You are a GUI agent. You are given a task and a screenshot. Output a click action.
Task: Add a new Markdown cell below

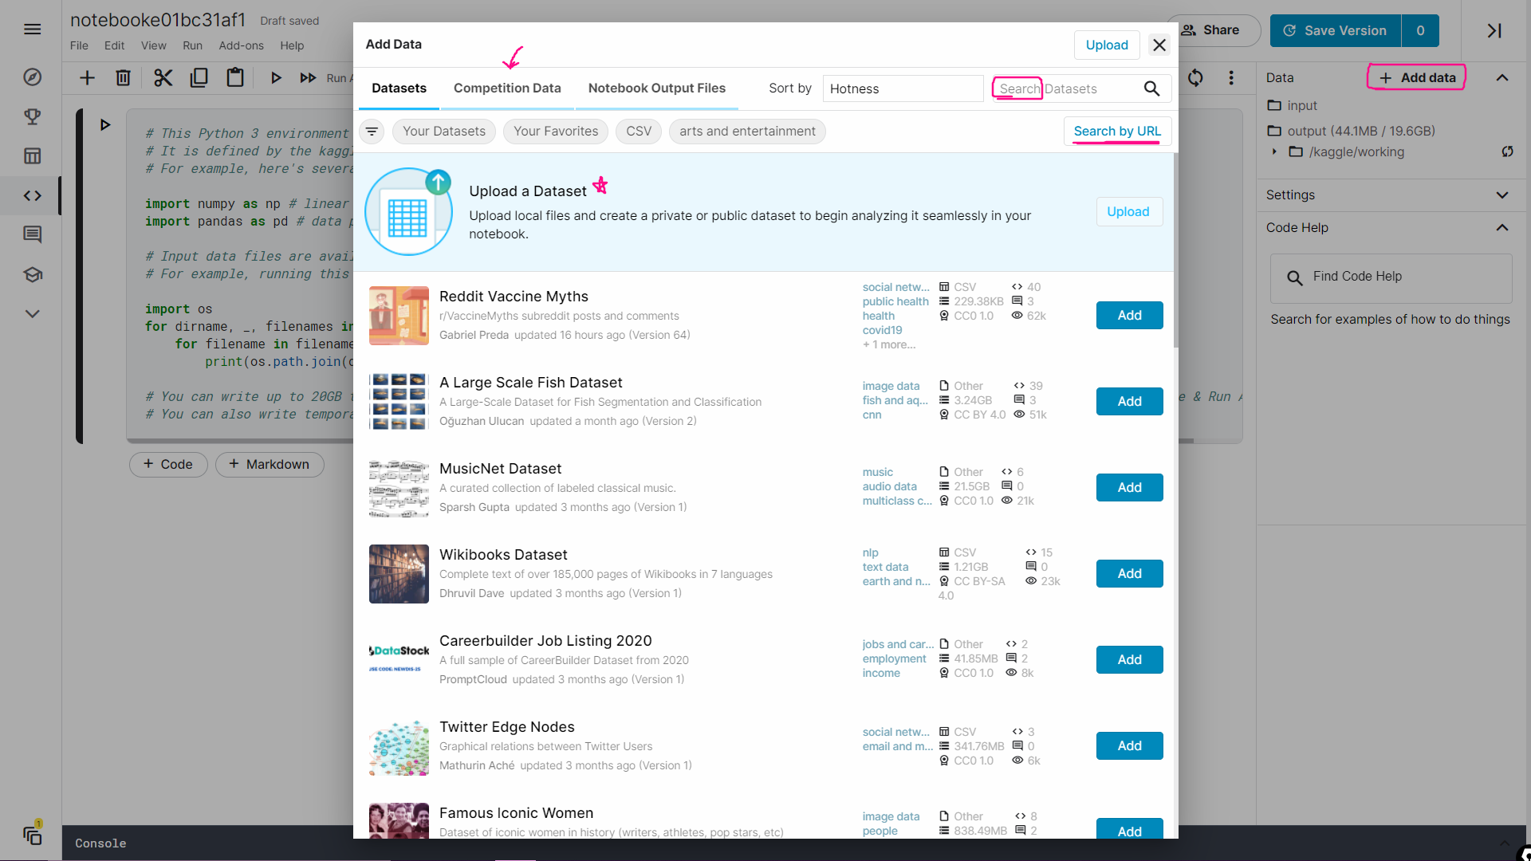(x=270, y=464)
